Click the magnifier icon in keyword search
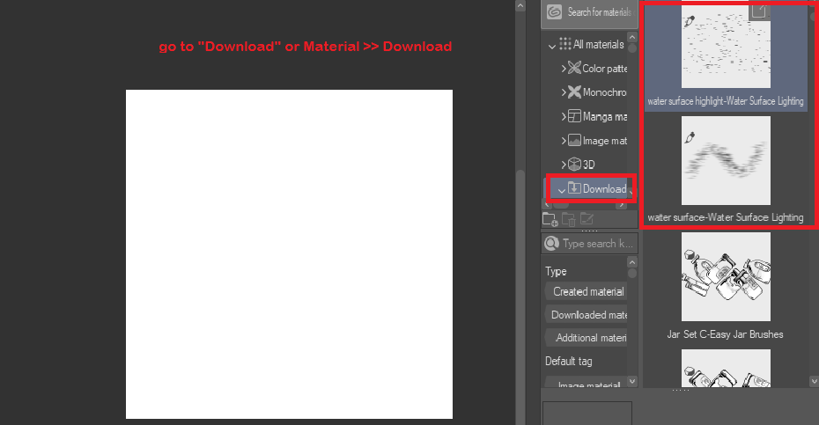 pos(551,244)
